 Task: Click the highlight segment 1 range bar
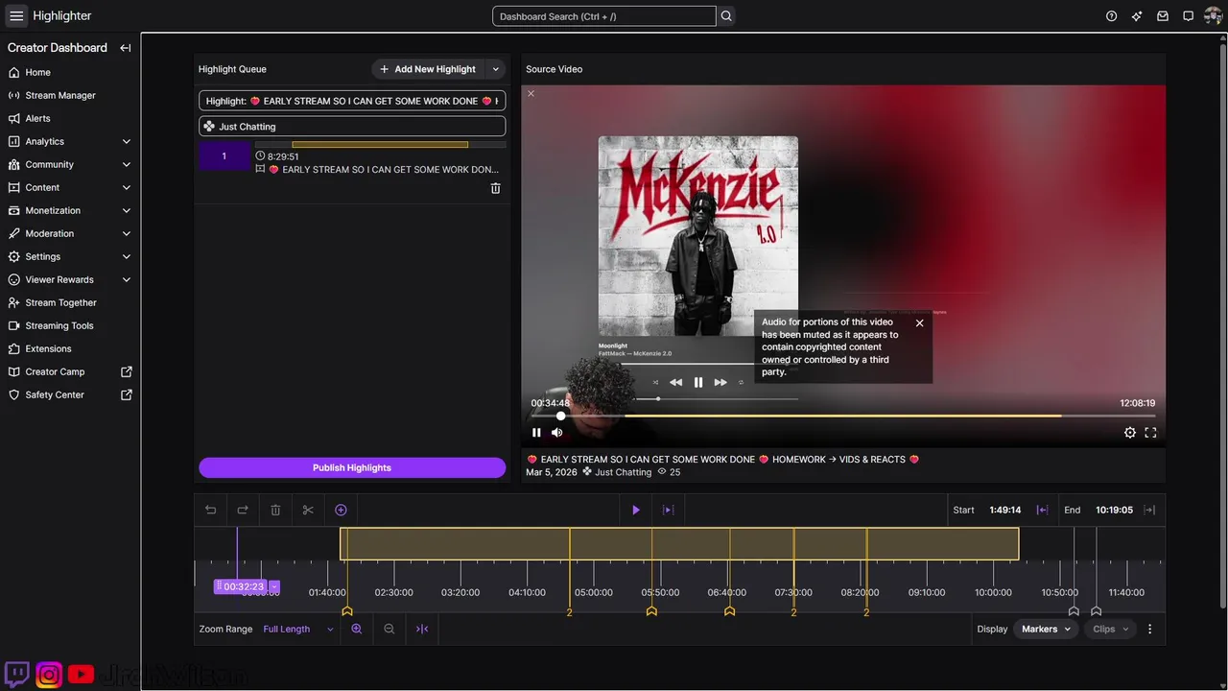[380, 145]
